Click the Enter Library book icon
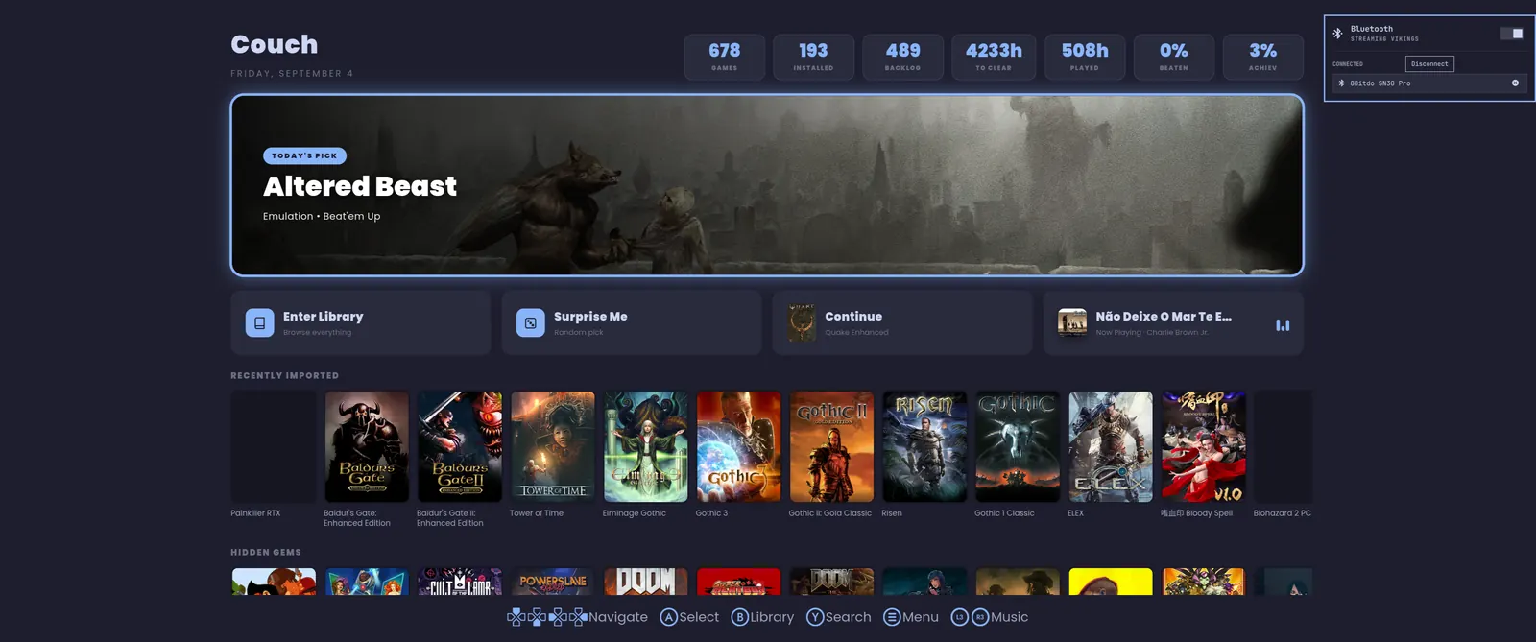 pos(259,323)
